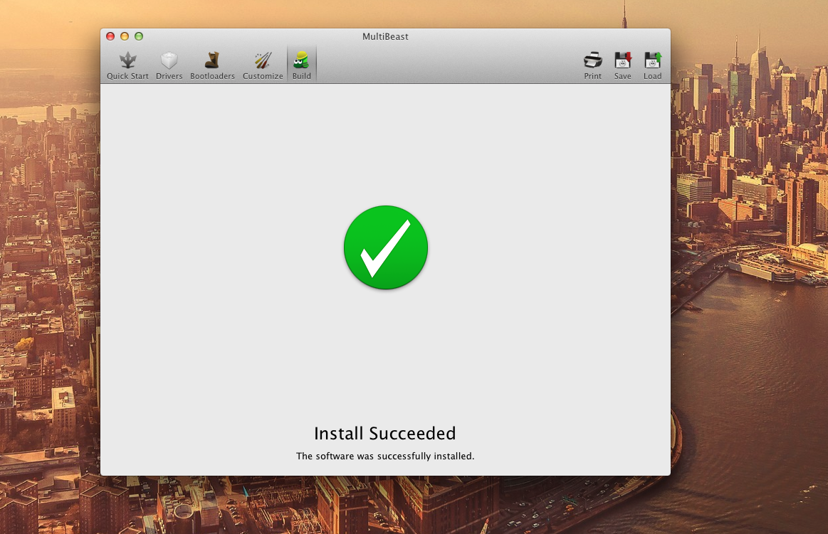The width and height of the screenshot is (828, 534).
Task: Click the green success checkmark image
Action: pos(385,247)
